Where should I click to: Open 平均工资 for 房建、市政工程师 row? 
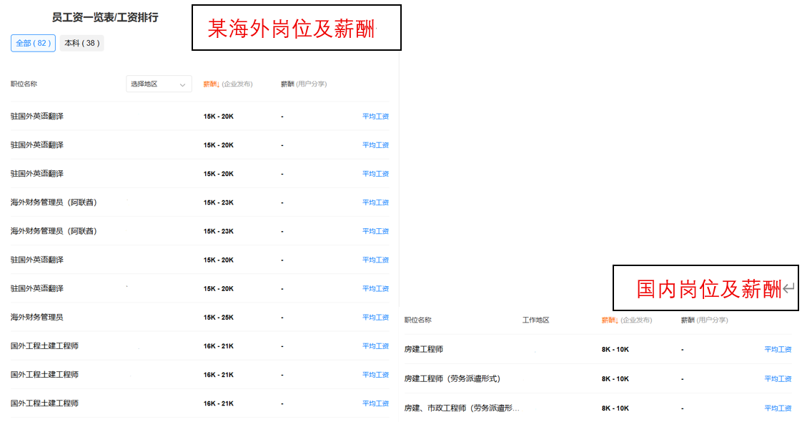click(x=778, y=408)
